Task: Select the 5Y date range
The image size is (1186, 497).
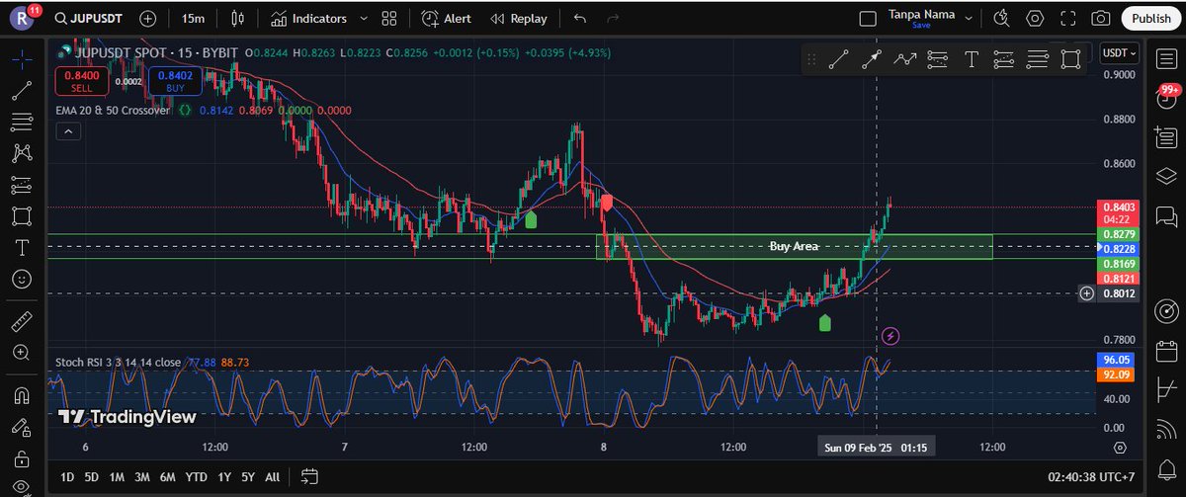Action: point(248,476)
